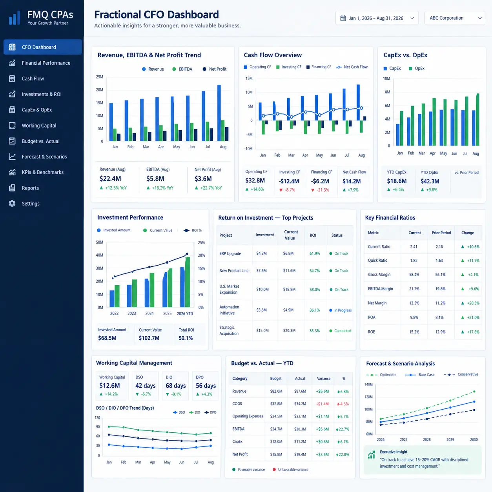Open the Reports menu label

30,188
